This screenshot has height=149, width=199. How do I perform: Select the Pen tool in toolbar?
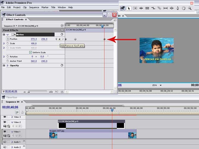(x=178, y=8)
